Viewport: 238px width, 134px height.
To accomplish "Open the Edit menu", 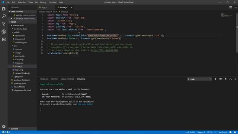I will [x=14, y=2].
